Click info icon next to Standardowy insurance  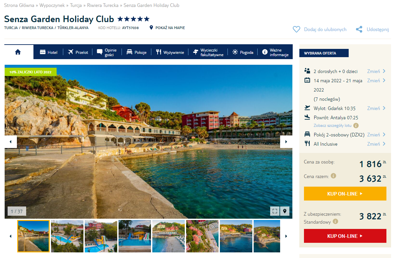[335, 222]
